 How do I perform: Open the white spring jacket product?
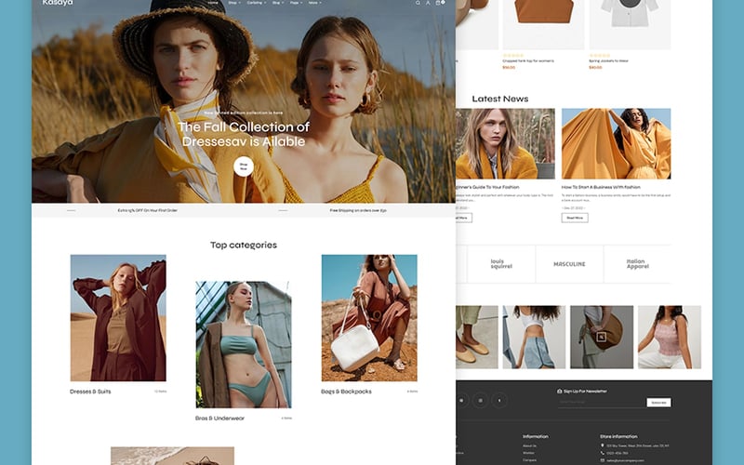(630, 24)
